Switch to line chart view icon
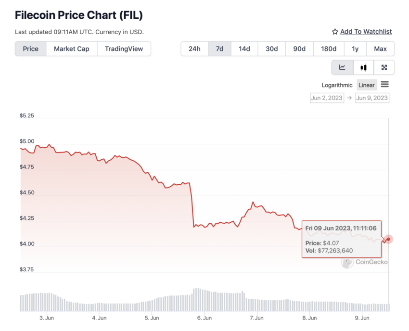Viewport: 409px width, 331px height. point(342,67)
